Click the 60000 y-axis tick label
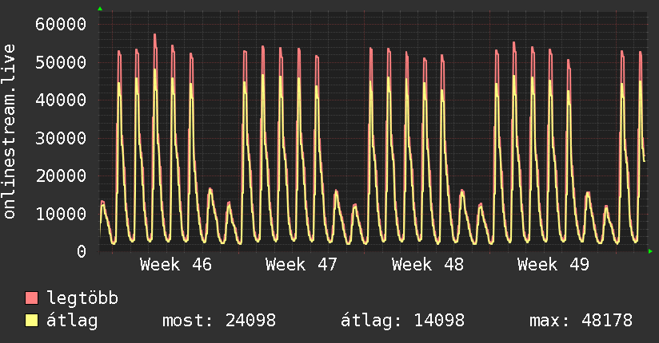659x343 pixels. 61,24
